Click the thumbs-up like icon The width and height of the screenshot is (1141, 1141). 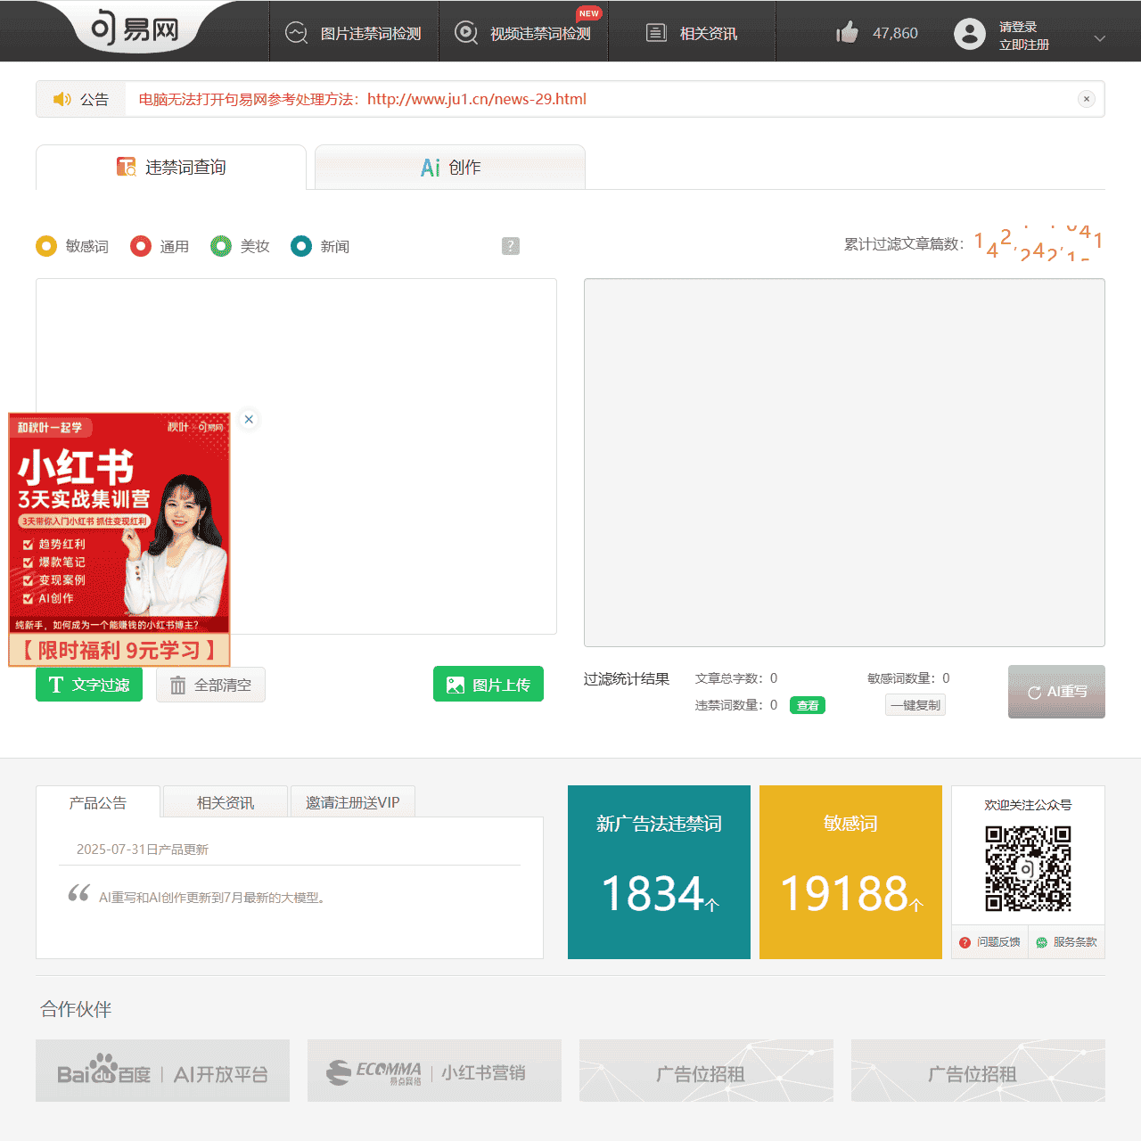coord(846,31)
